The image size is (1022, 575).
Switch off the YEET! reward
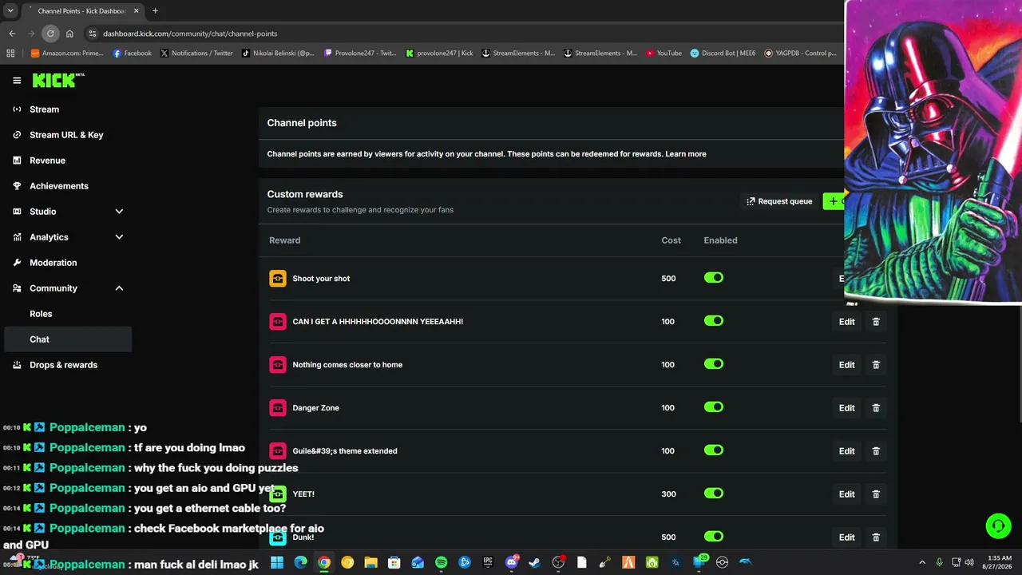[714, 494]
